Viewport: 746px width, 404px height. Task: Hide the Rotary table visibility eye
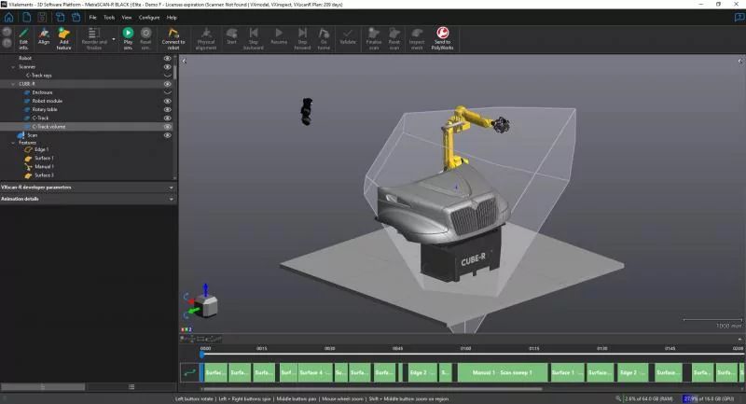point(168,109)
